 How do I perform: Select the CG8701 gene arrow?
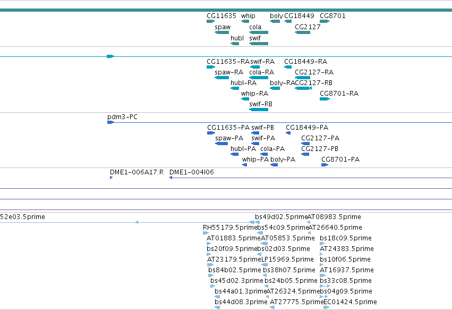point(325,21)
